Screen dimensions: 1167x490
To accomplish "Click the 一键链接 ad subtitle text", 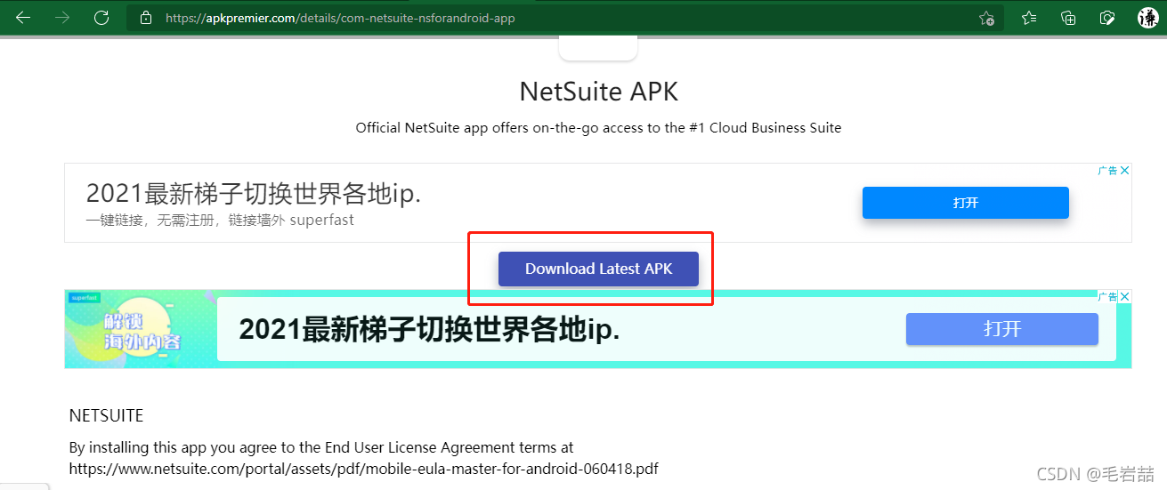I will click(220, 220).
